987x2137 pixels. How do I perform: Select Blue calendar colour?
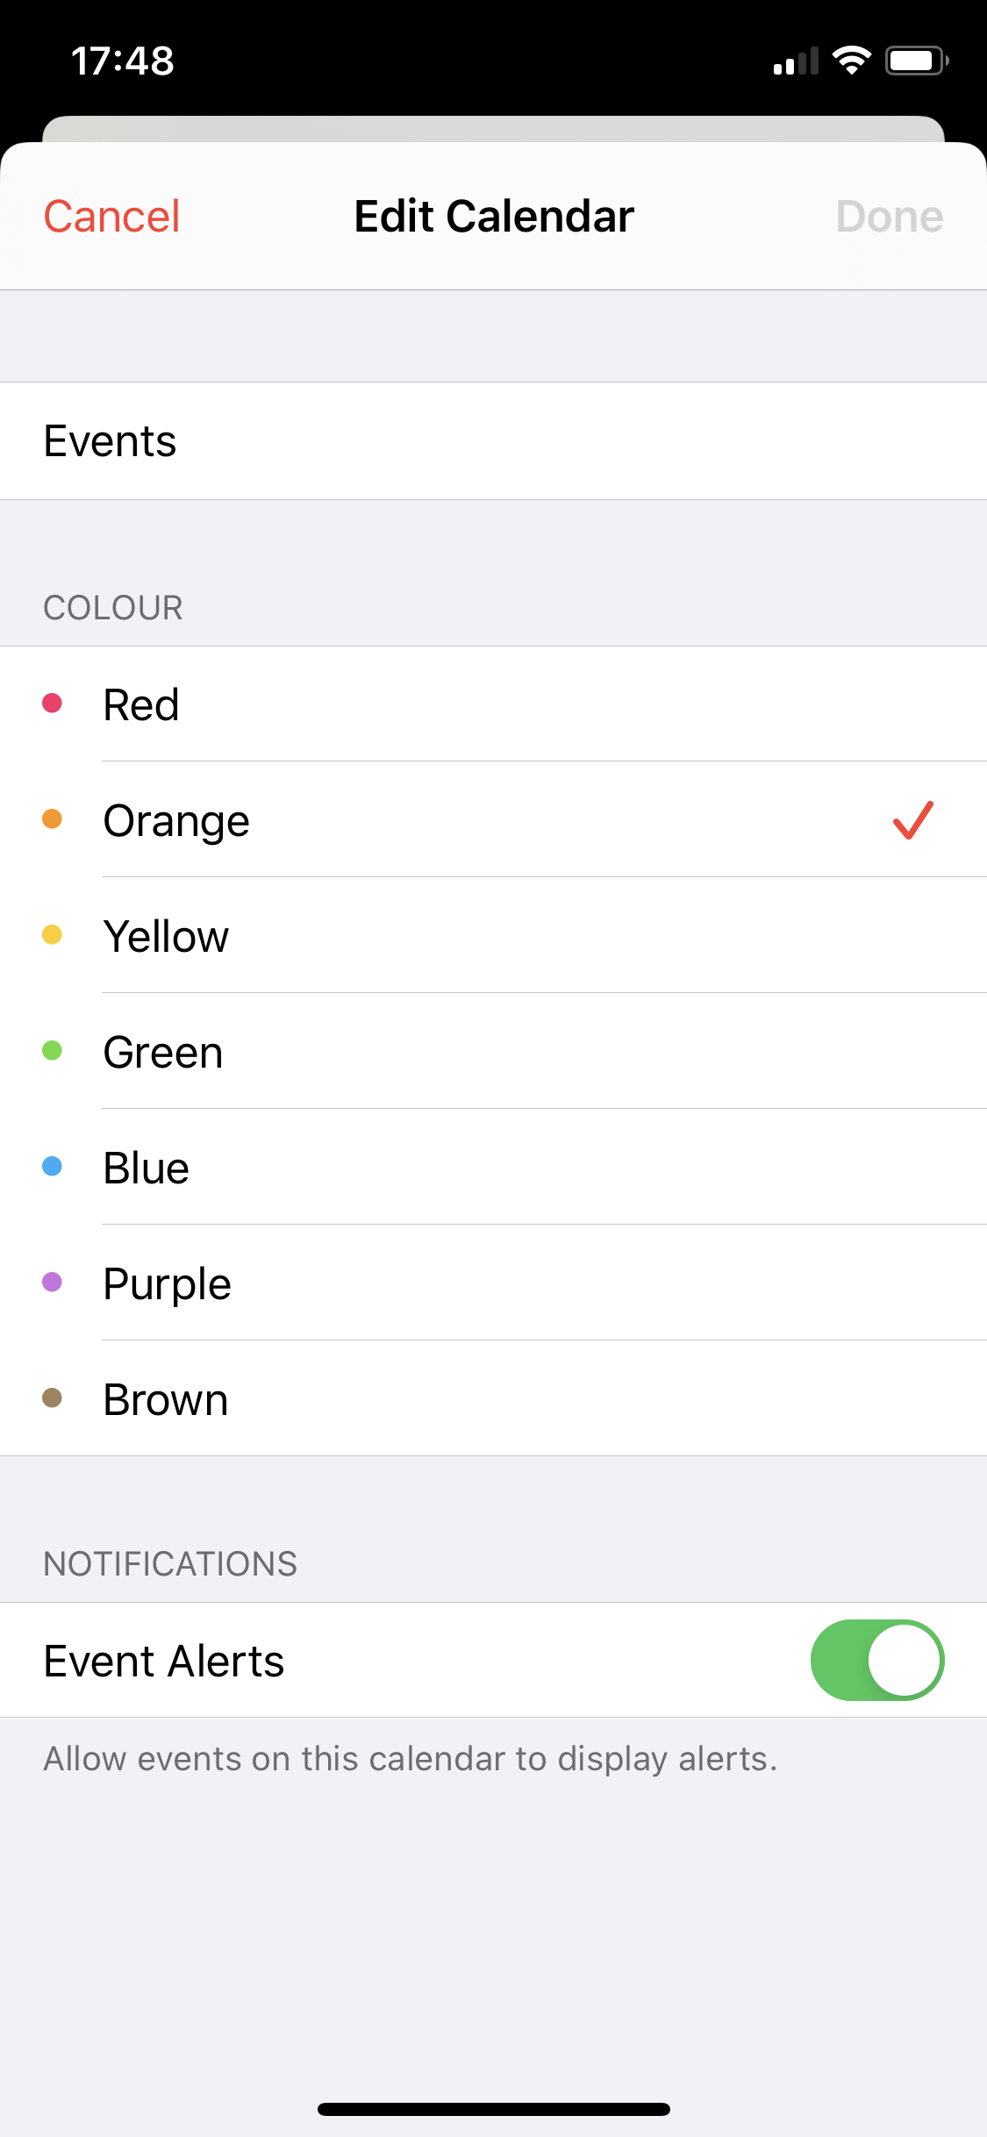click(x=493, y=1168)
